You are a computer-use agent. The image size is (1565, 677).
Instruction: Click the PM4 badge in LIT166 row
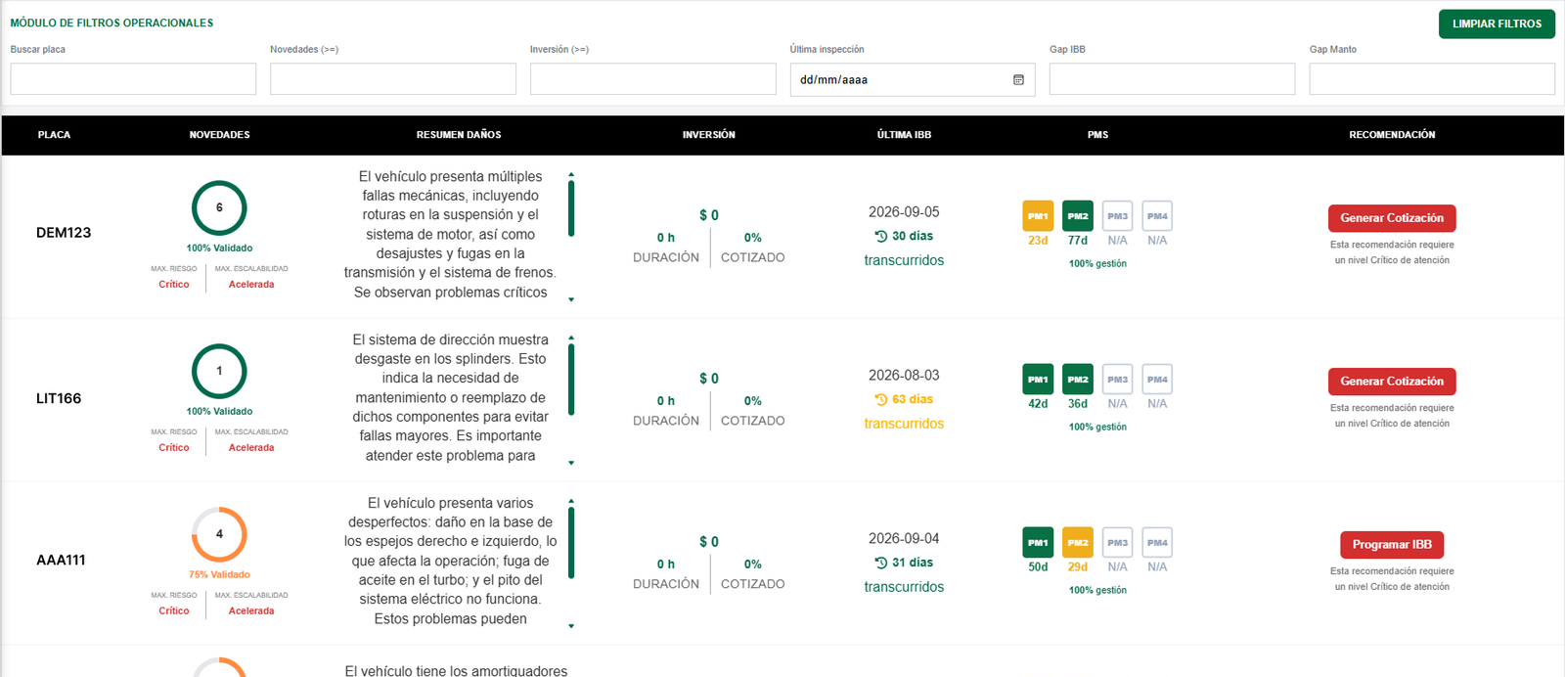click(x=1157, y=380)
